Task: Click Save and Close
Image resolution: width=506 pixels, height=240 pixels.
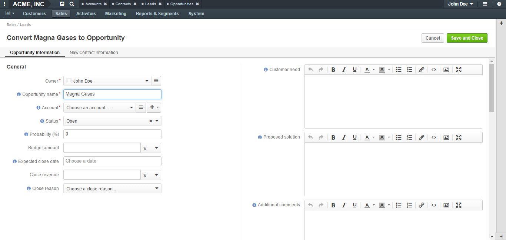Action: (467, 38)
